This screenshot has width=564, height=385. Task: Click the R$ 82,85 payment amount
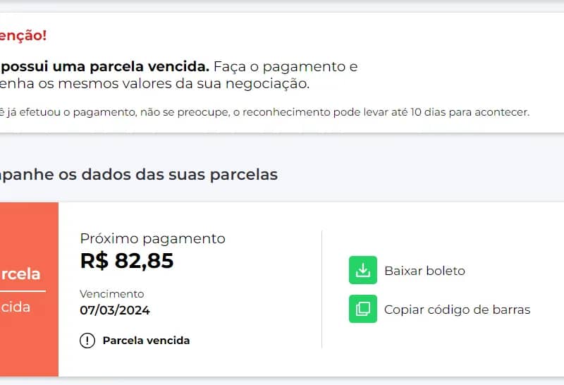[127, 261]
